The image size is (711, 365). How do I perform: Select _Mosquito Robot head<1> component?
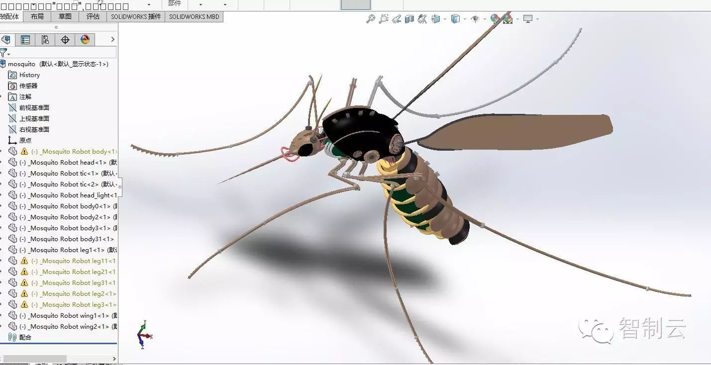point(63,163)
